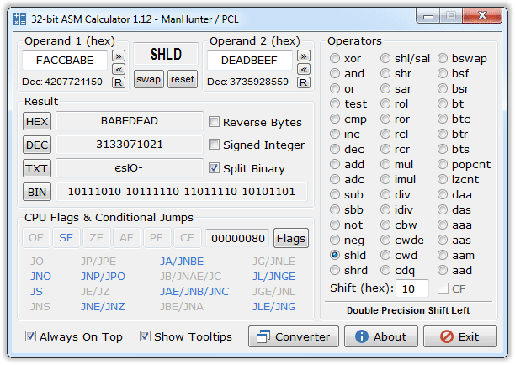515x365 pixels.
Task: Choose the popcnt operator
Action: click(x=443, y=165)
